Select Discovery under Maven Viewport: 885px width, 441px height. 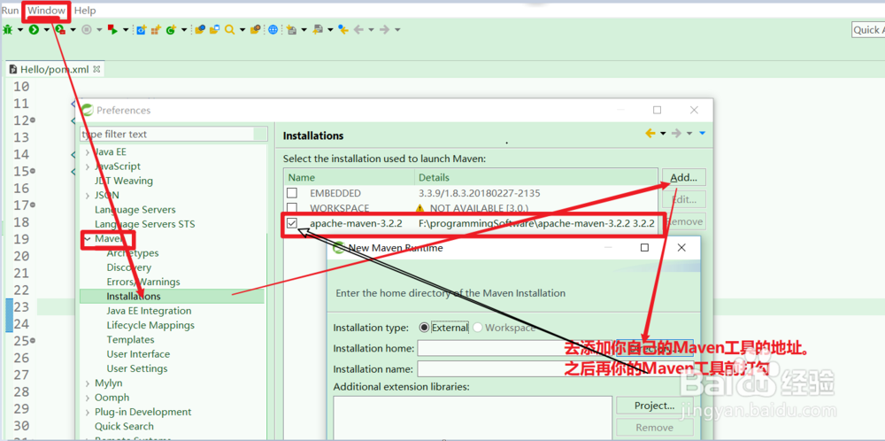tap(128, 267)
